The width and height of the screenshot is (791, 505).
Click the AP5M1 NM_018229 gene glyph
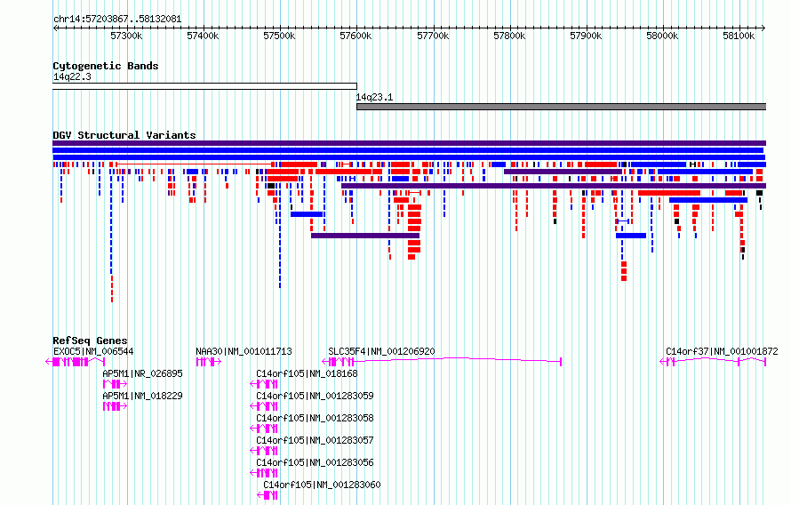pyautogui.click(x=115, y=406)
